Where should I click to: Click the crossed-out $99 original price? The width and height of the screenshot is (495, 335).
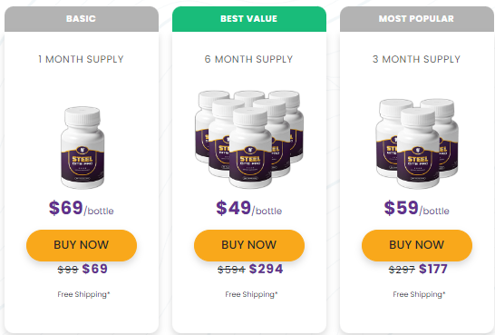tap(68, 270)
